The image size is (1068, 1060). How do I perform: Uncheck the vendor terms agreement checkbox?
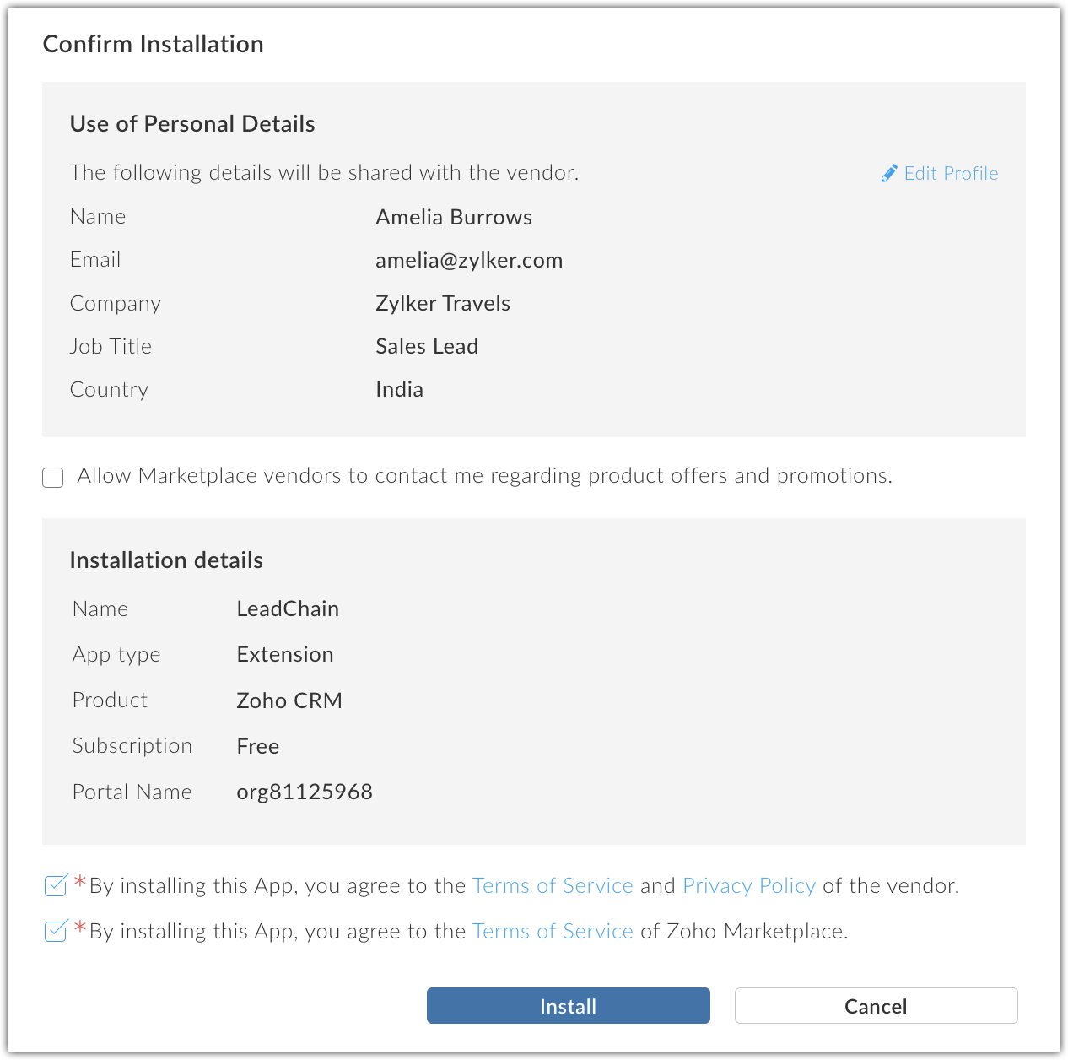click(x=55, y=885)
